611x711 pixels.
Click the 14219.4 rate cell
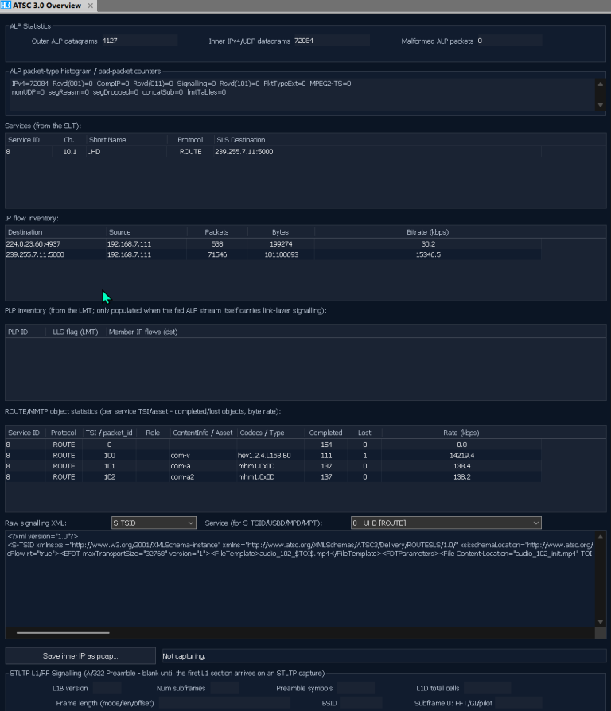pos(461,455)
